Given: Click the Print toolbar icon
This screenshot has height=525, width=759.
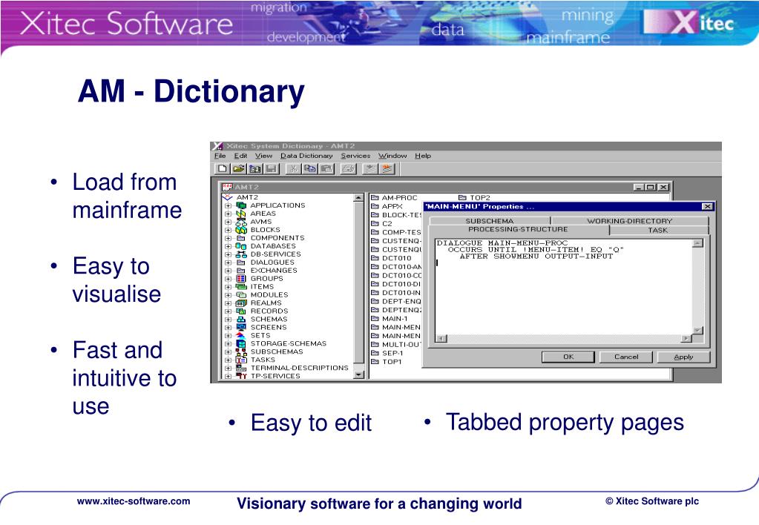Looking at the screenshot, I should [x=348, y=169].
